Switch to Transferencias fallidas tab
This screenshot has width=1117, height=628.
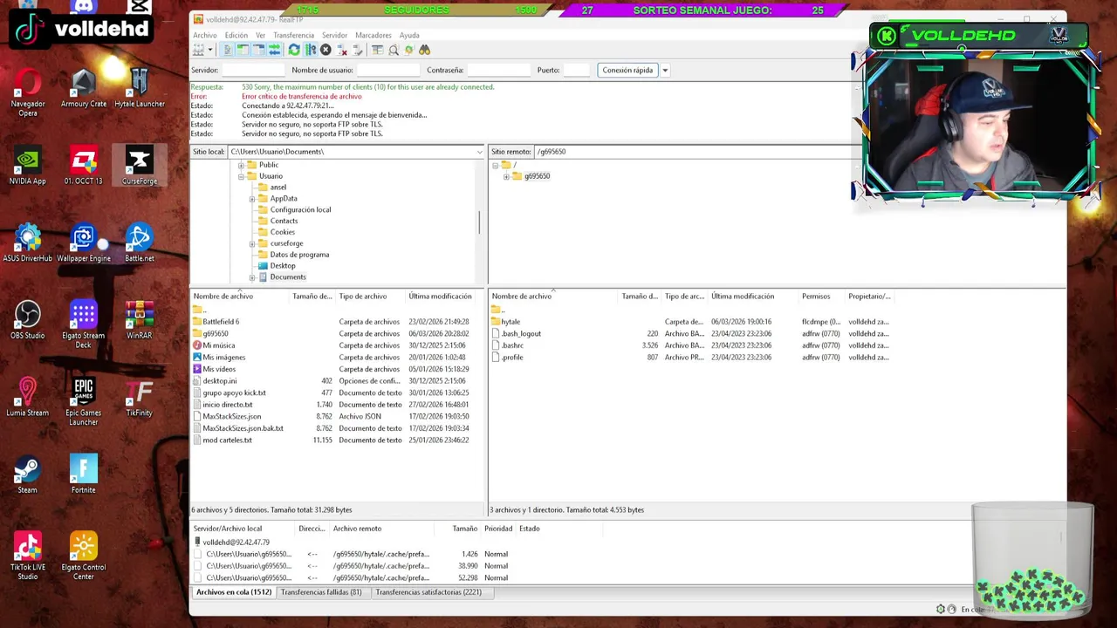321,592
